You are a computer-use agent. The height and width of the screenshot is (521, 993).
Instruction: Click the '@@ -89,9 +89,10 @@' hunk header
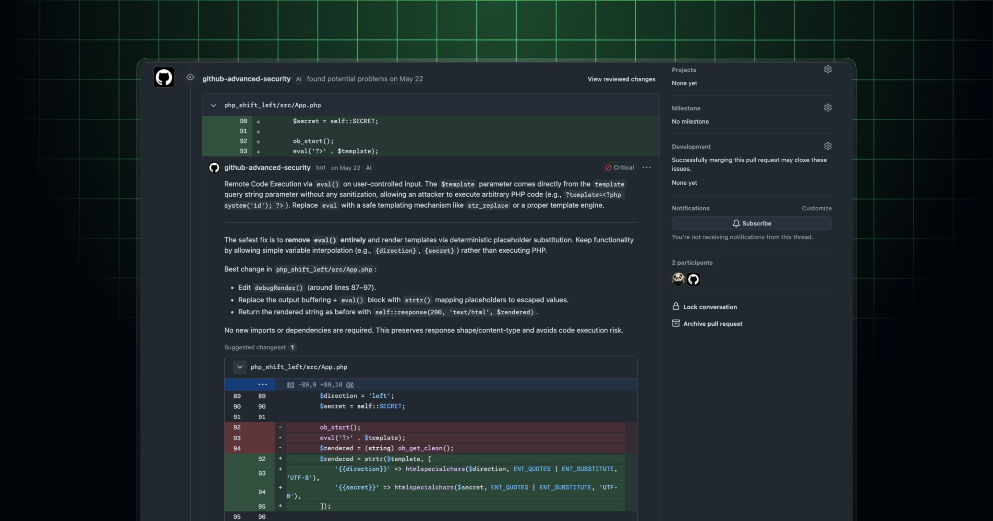pos(320,385)
